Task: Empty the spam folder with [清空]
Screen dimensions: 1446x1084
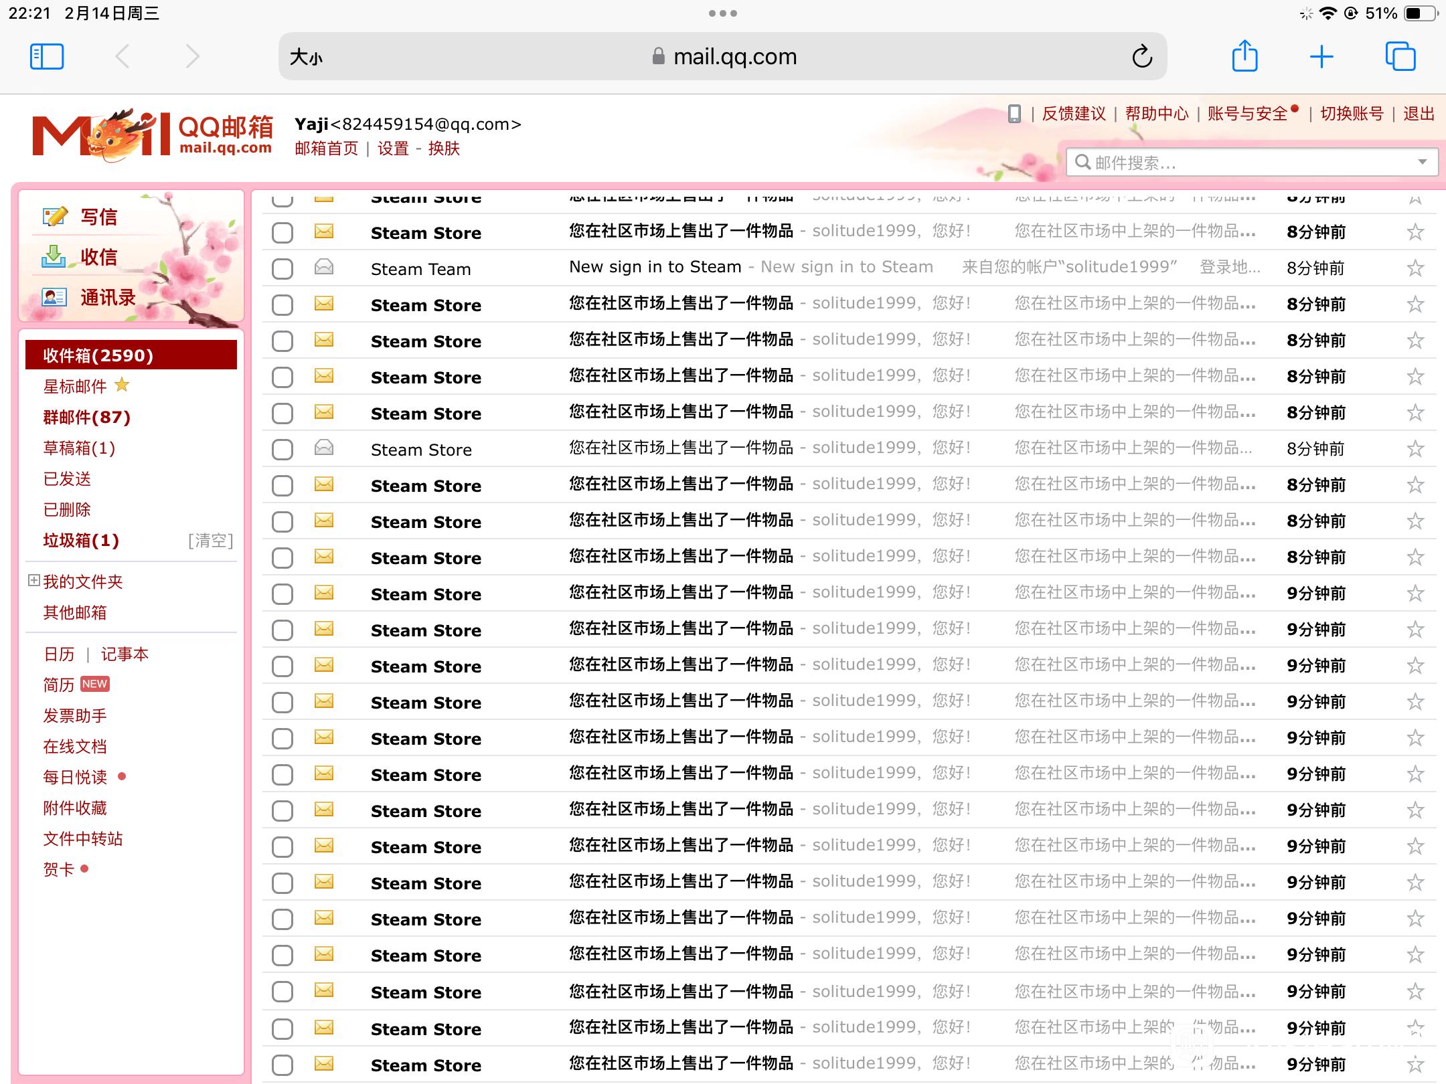Action: click(x=211, y=540)
